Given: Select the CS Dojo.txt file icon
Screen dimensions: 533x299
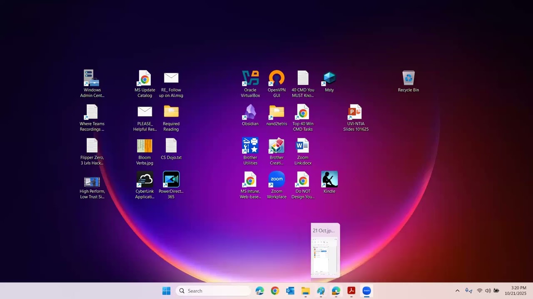Looking at the screenshot, I should [x=171, y=149].
